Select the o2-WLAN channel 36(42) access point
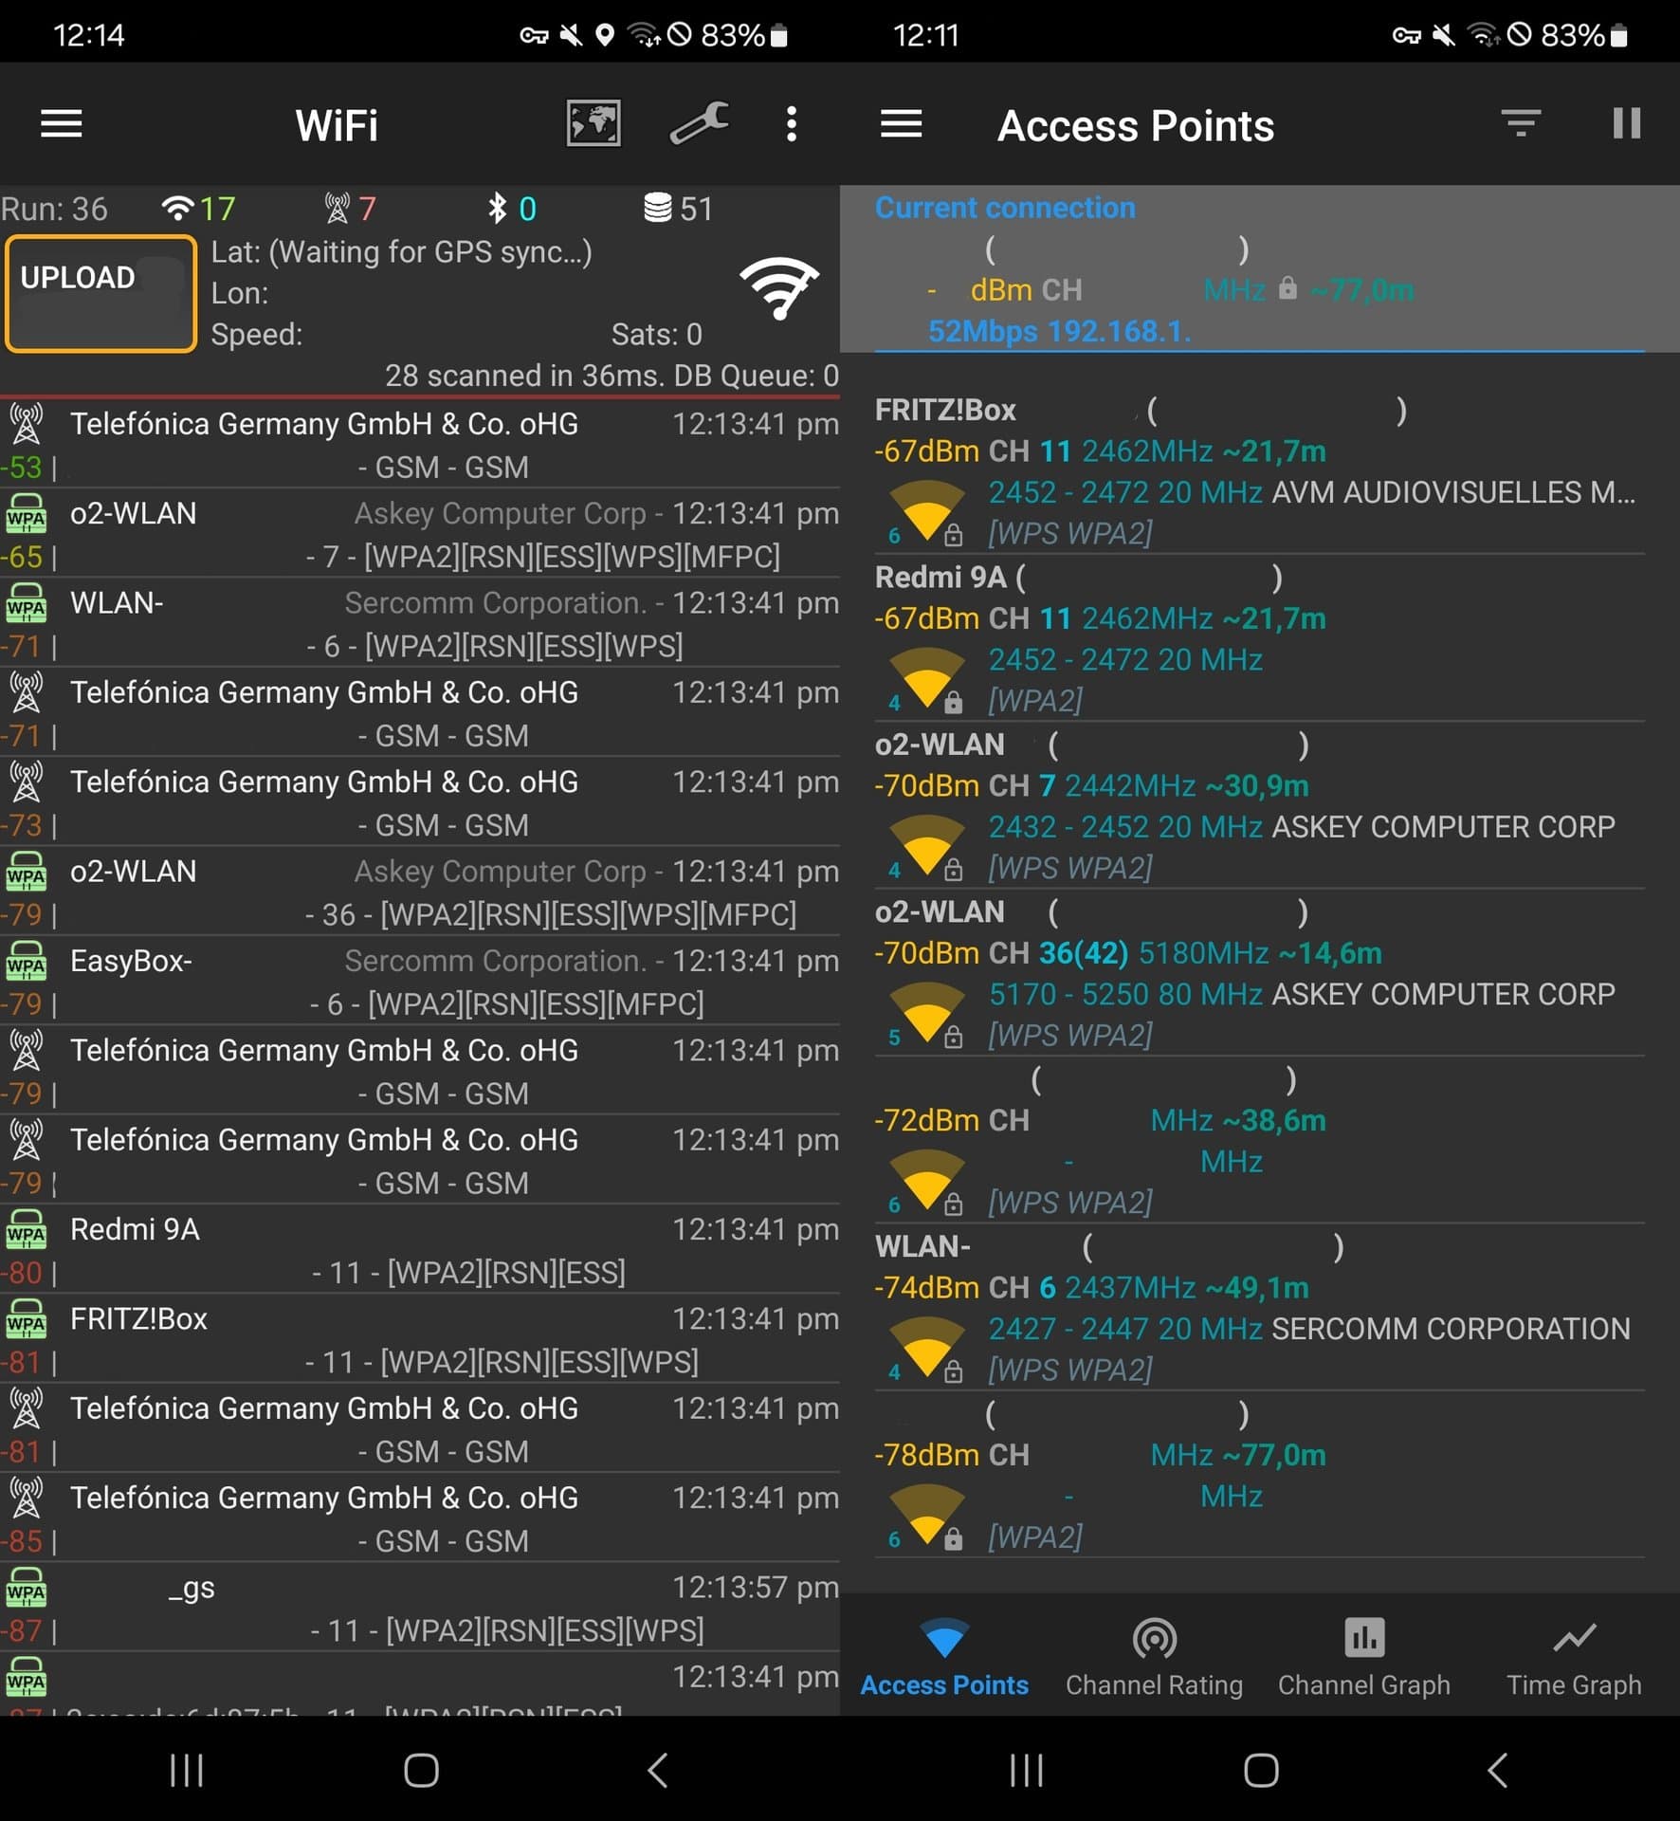Screen dimensions: 1680x1821 pyautogui.click(x=1259, y=973)
